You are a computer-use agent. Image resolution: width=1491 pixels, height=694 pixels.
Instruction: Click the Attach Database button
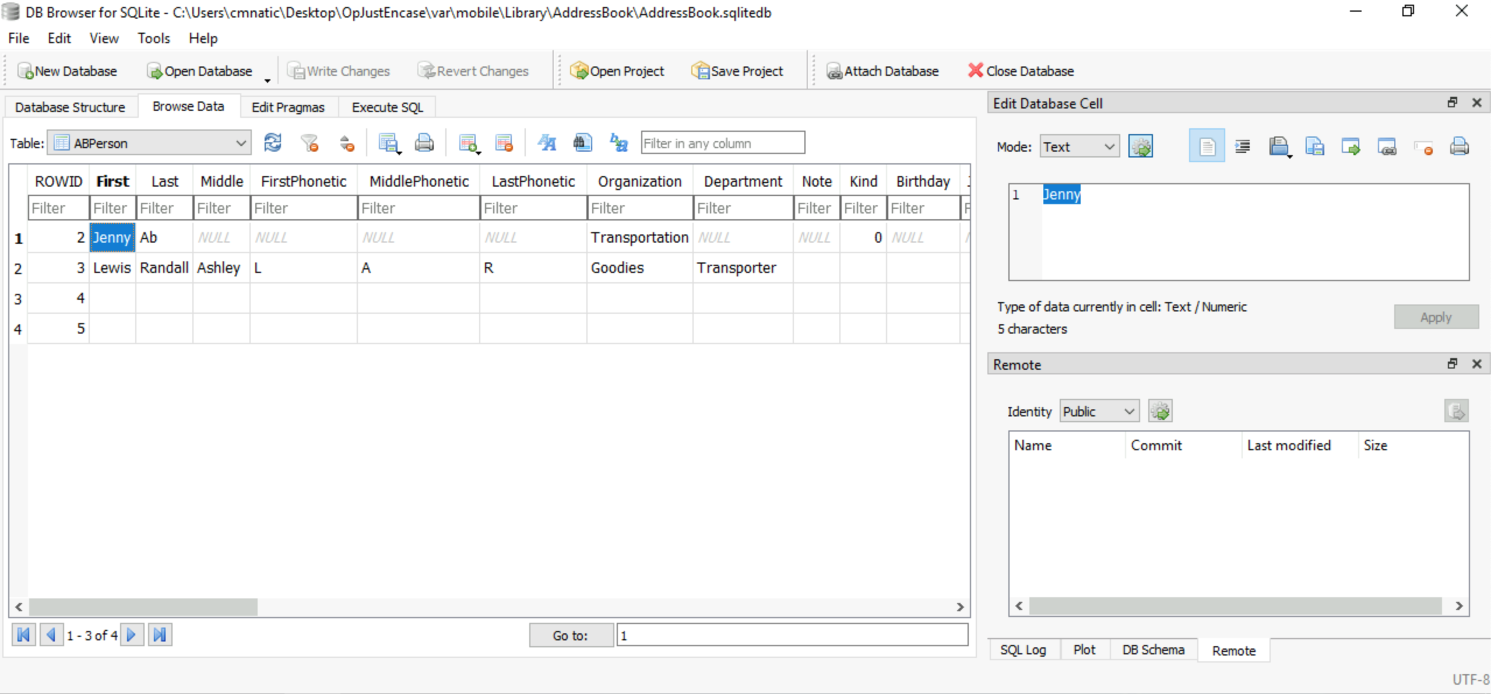[882, 71]
